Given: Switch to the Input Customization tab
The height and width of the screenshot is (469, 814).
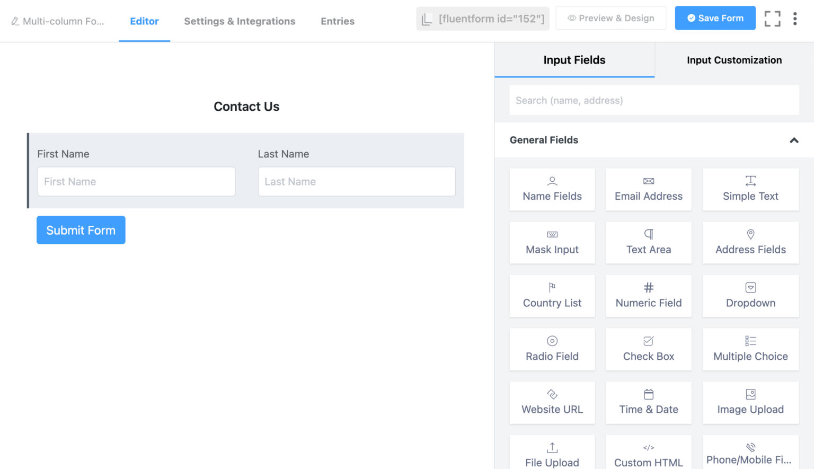Looking at the screenshot, I should point(734,60).
